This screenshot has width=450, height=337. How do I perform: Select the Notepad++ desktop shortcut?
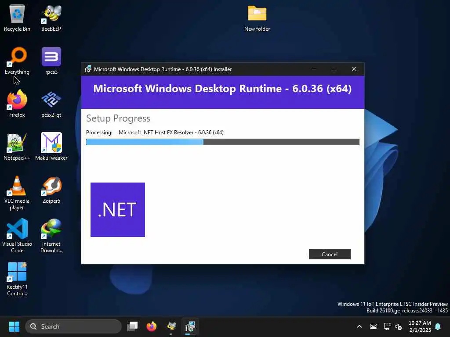point(17,147)
